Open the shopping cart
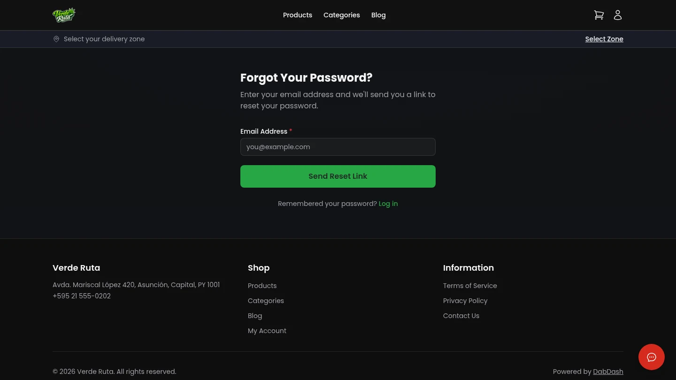 [x=599, y=15]
